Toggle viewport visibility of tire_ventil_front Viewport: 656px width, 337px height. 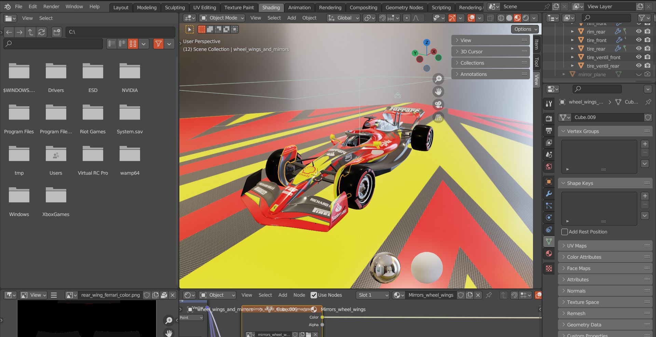point(639,57)
